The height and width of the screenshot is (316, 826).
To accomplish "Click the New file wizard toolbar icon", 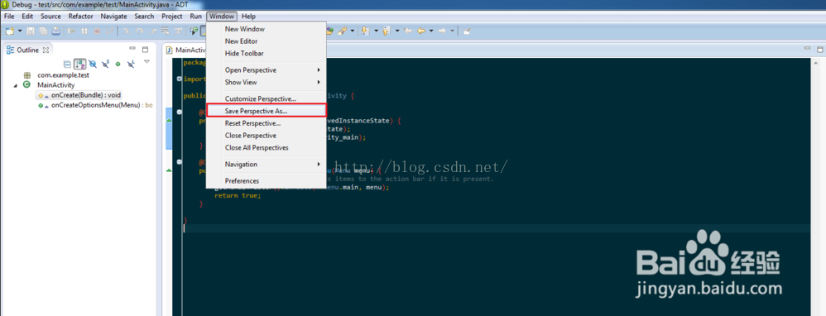I will 9,31.
